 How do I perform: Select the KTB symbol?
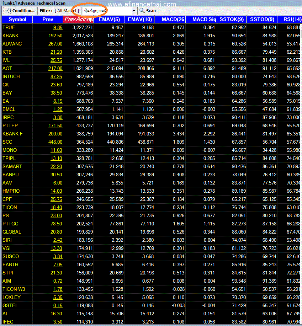point(7,52)
